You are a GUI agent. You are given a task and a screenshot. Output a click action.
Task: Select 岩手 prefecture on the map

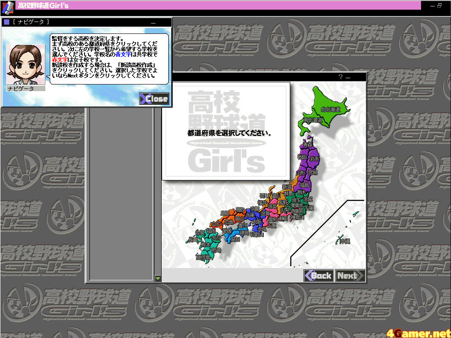[x=314, y=158]
